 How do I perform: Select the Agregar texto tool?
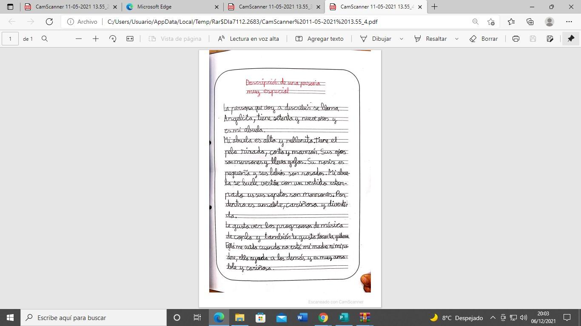click(x=319, y=39)
